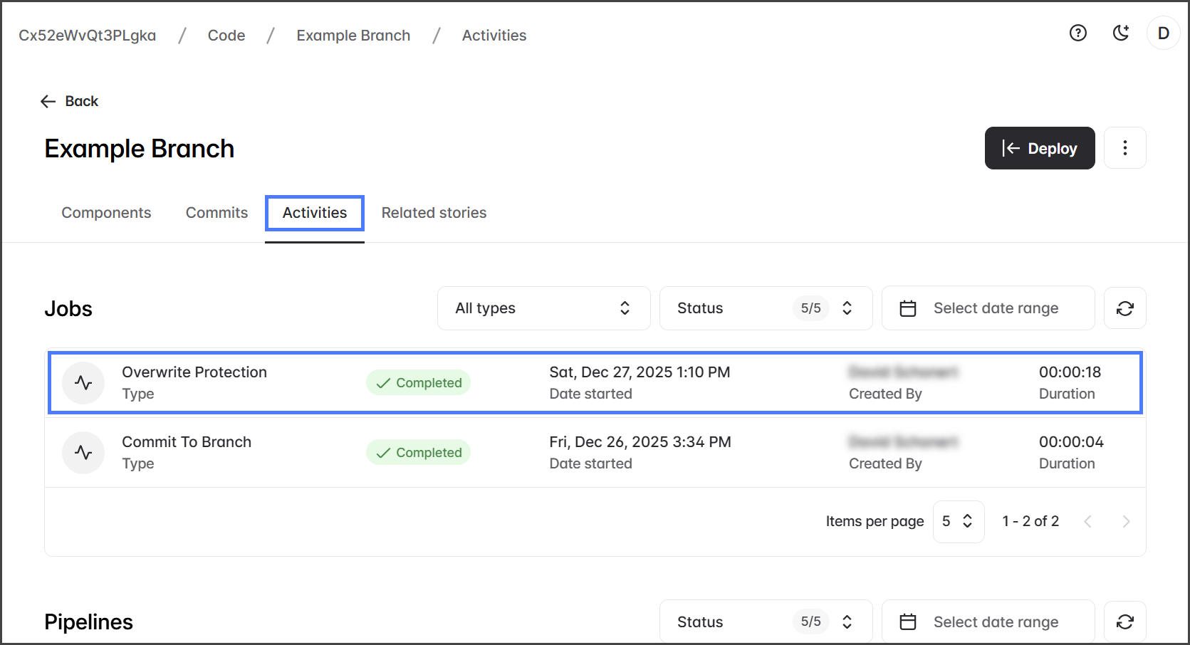
Task: Expand the All types dropdown in Jobs
Action: 543,308
